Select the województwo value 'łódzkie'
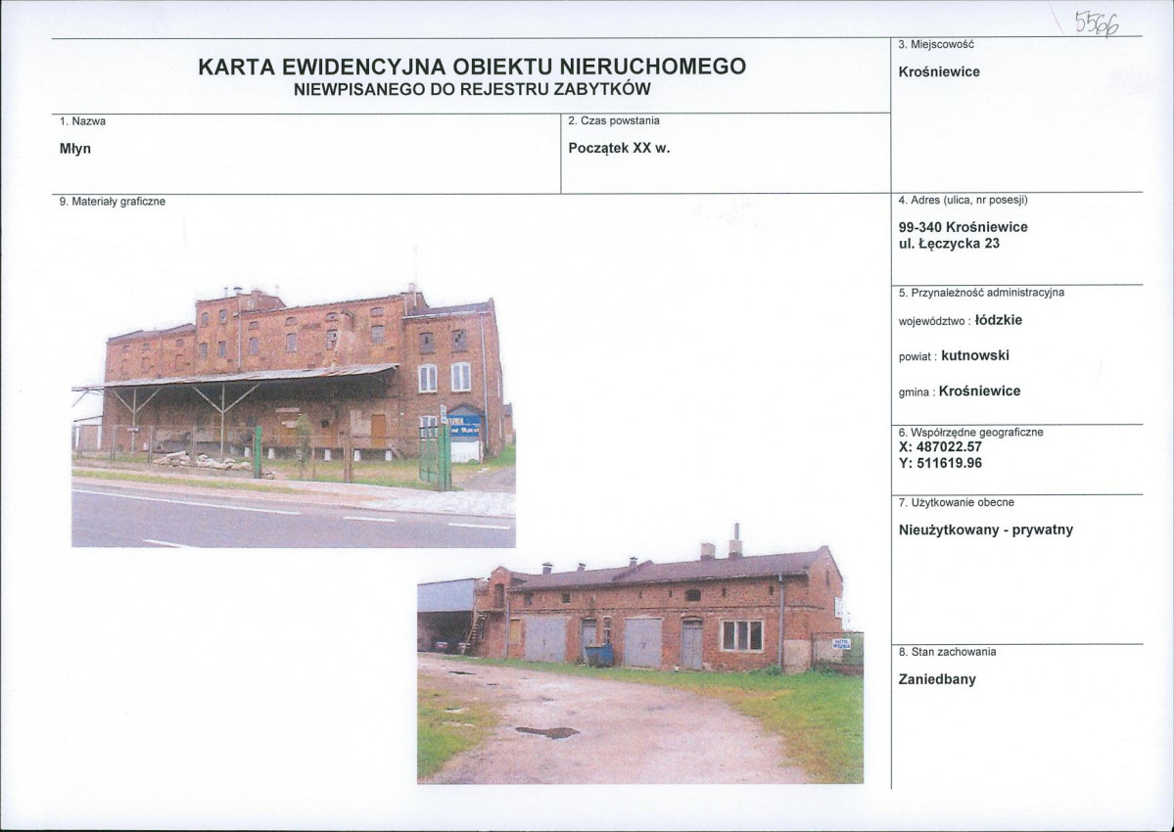Screen dimensions: 1174x832 pyautogui.click(x=999, y=320)
